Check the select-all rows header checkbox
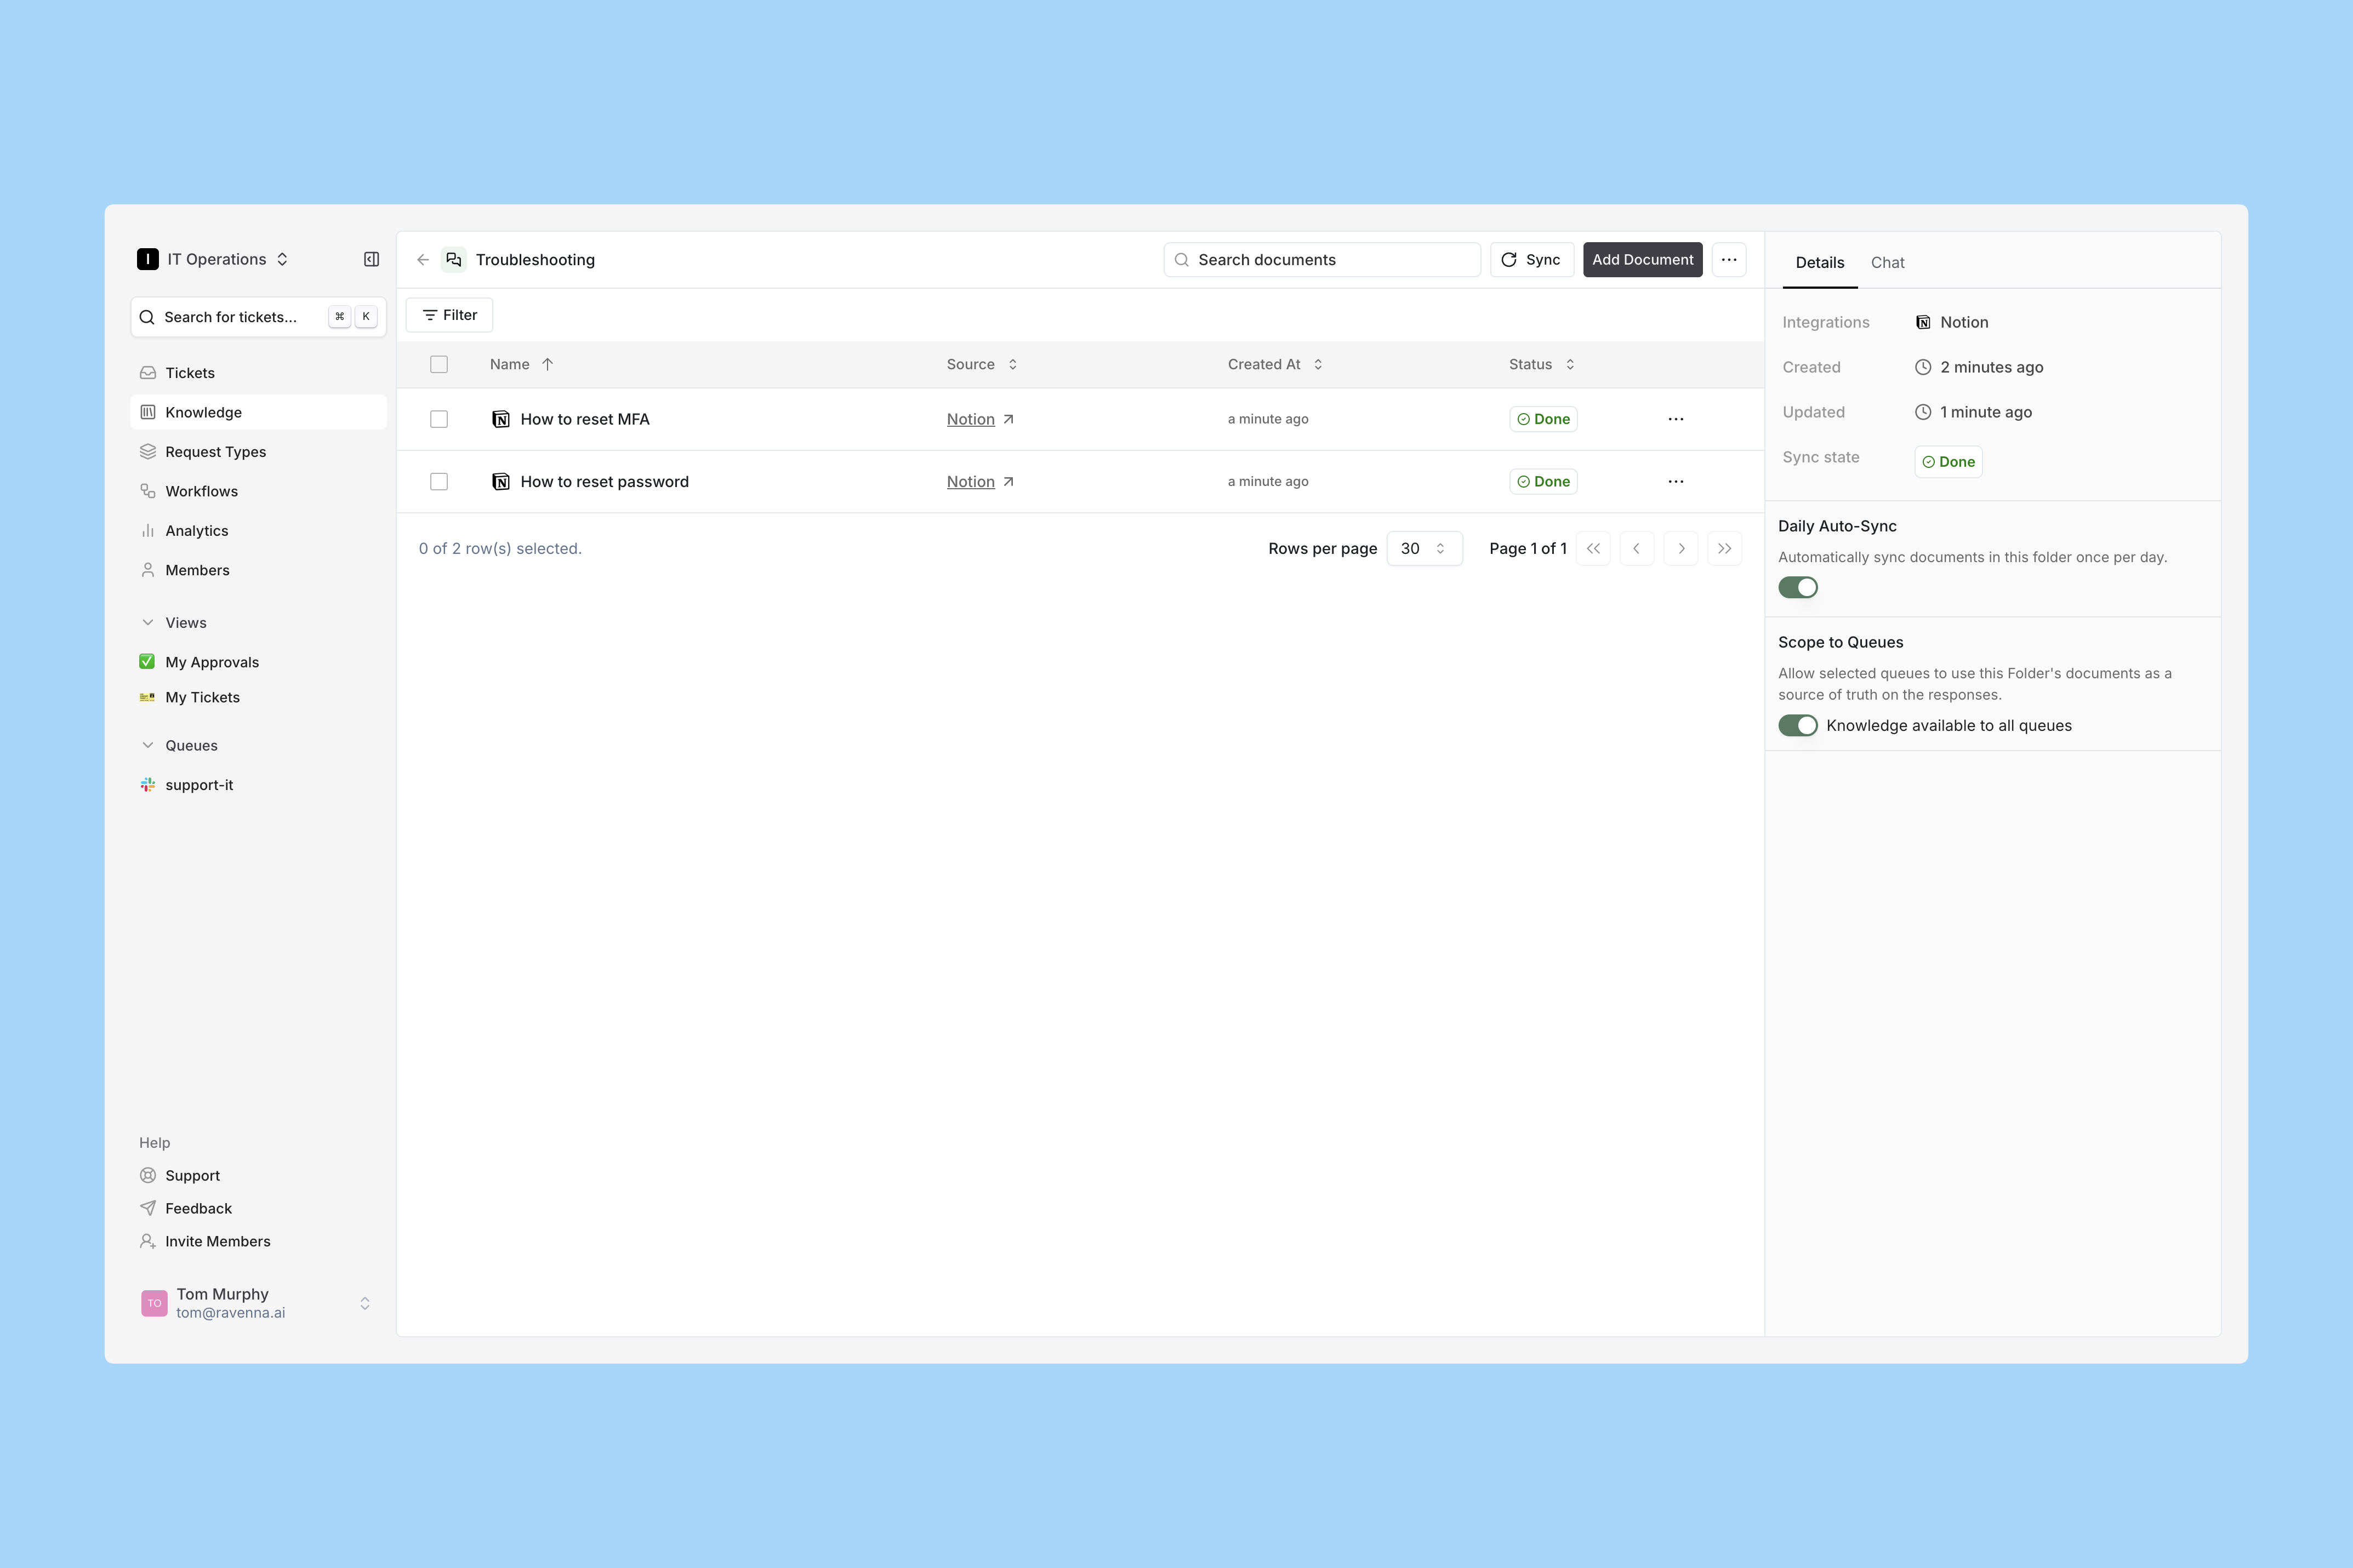 pos(439,365)
